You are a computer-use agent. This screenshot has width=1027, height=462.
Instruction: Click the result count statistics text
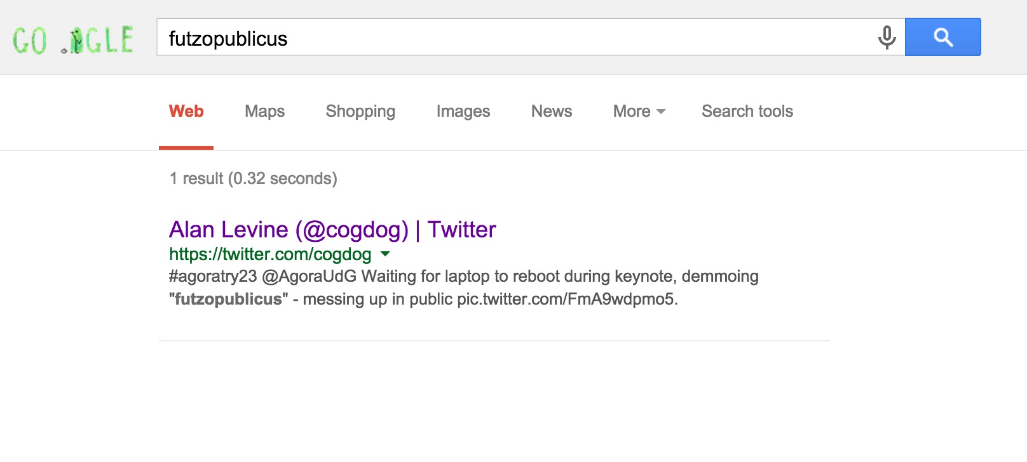click(253, 179)
